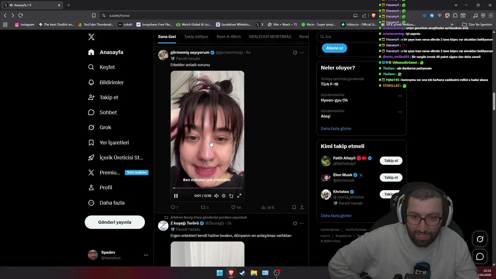Open more options for Hyeon-gyu Oh trend
The width and height of the screenshot is (496, 279).
coord(400,96)
